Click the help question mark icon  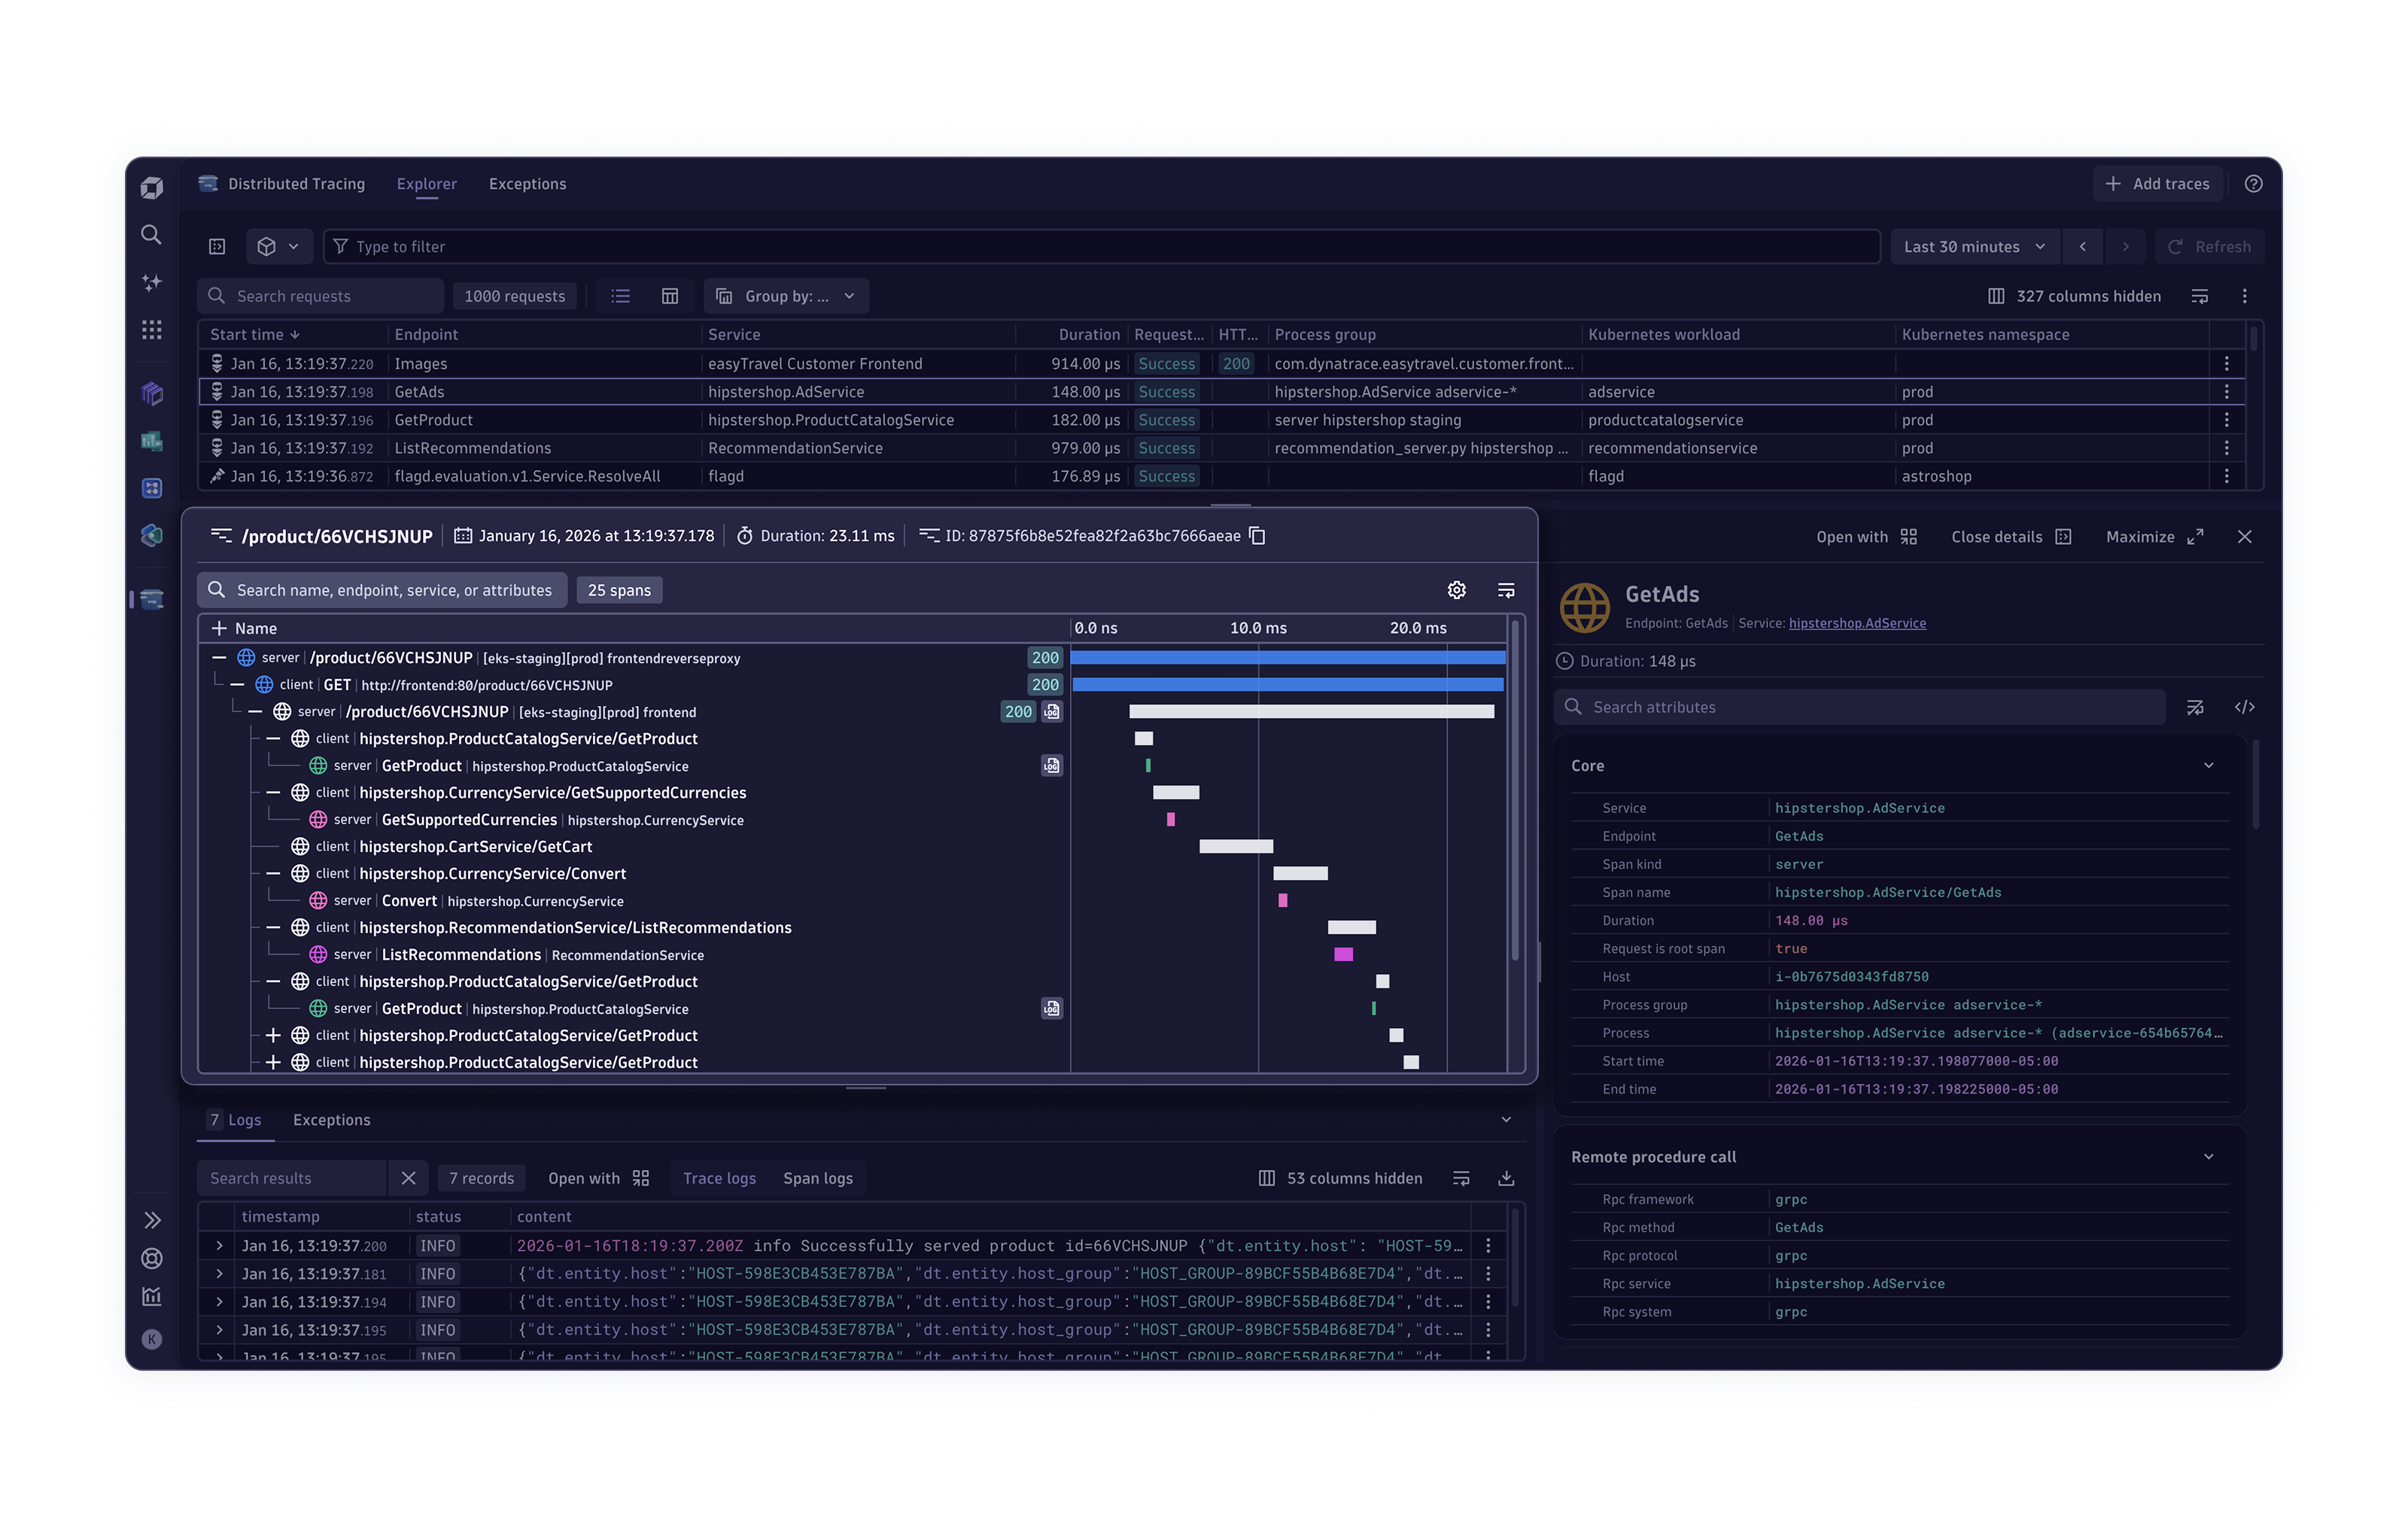tap(2253, 184)
